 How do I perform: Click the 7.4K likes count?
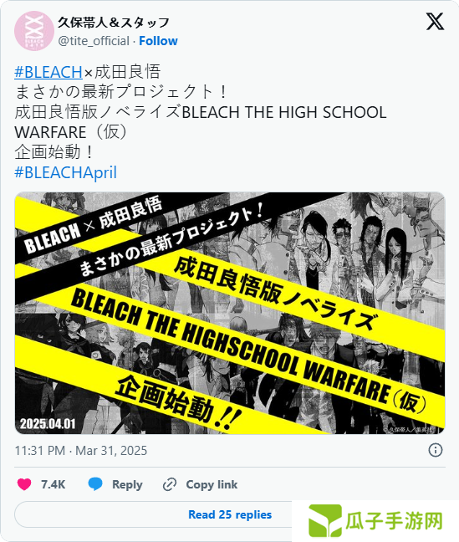click(53, 484)
